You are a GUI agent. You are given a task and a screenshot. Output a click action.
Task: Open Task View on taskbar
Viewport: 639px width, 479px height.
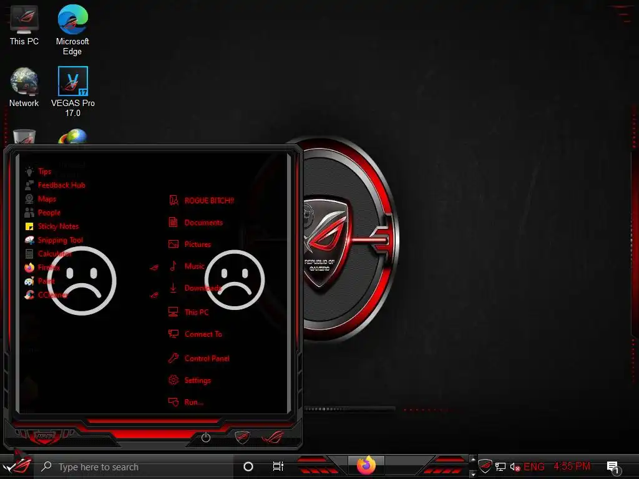tap(278, 467)
